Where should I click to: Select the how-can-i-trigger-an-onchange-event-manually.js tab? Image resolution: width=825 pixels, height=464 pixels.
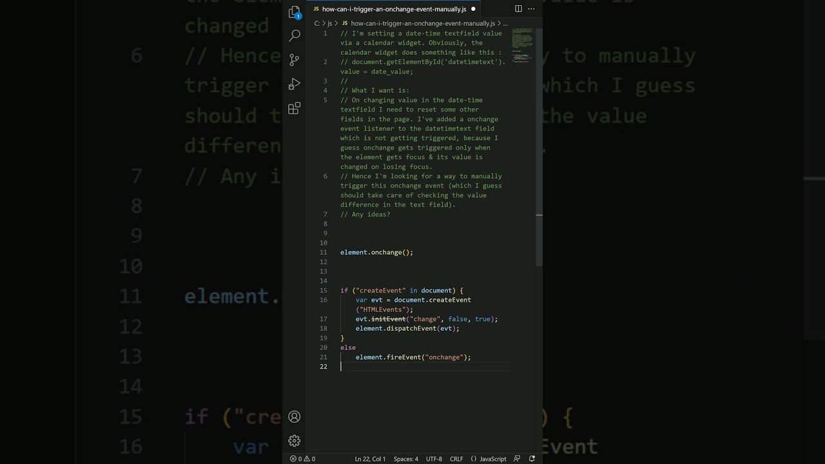(x=394, y=9)
